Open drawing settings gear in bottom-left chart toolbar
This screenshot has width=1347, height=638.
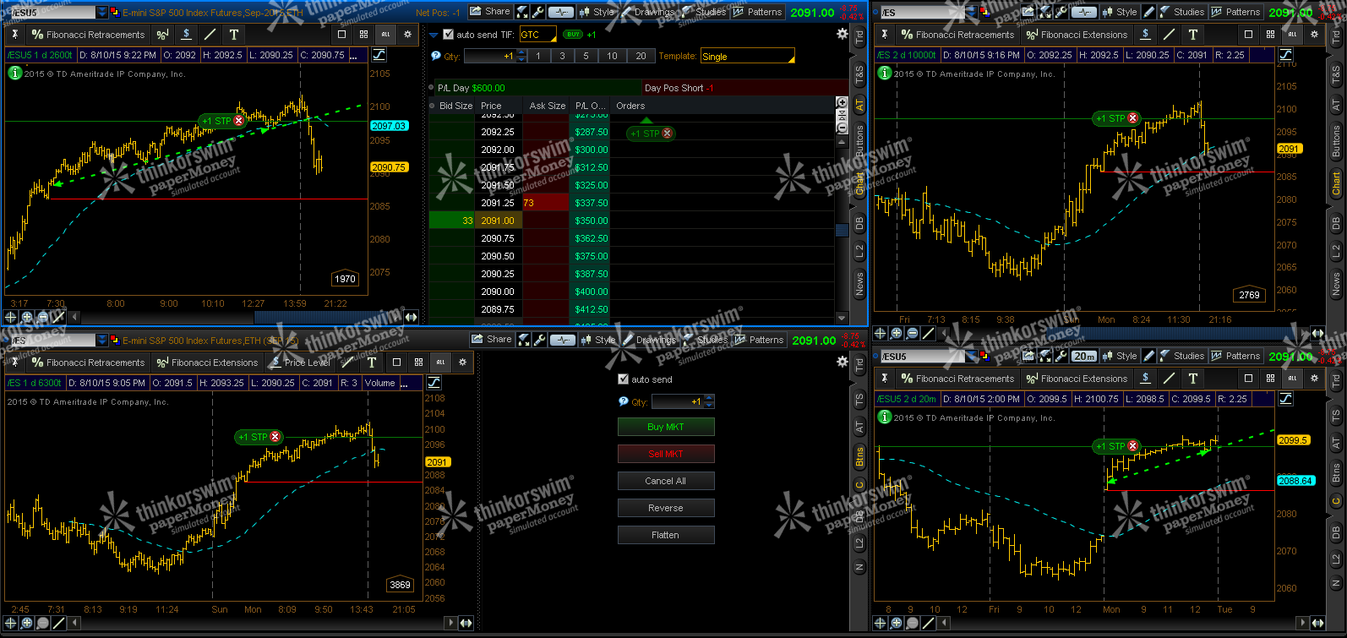point(462,363)
